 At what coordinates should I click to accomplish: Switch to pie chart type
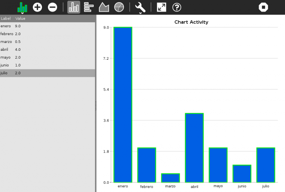pyautogui.click(x=119, y=7)
